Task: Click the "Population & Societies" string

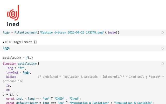Action: 89,103
